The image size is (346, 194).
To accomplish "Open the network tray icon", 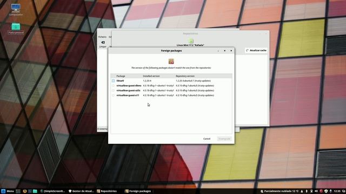I will point(311,191).
